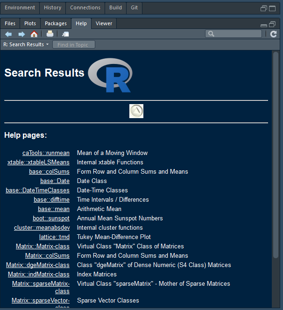The width and height of the screenshot is (283, 310).
Task: Open the caTools::runmean link
Action: [46, 153]
